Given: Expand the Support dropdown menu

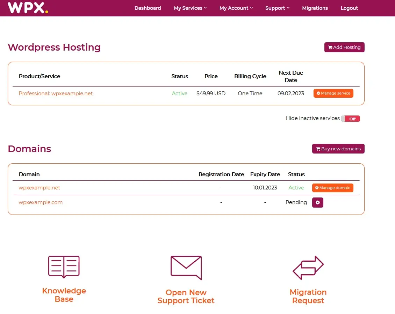Looking at the screenshot, I should tap(277, 8).
